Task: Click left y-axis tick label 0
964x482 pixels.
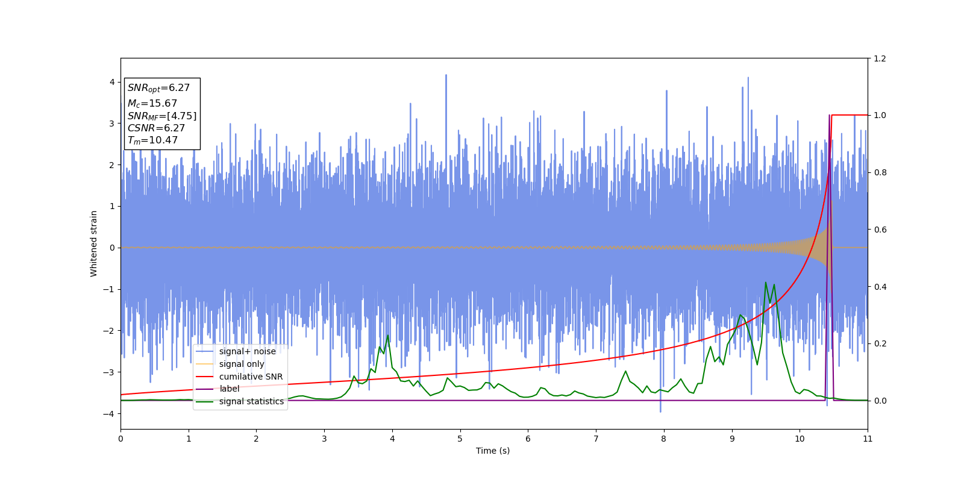Action: (112, 248)
